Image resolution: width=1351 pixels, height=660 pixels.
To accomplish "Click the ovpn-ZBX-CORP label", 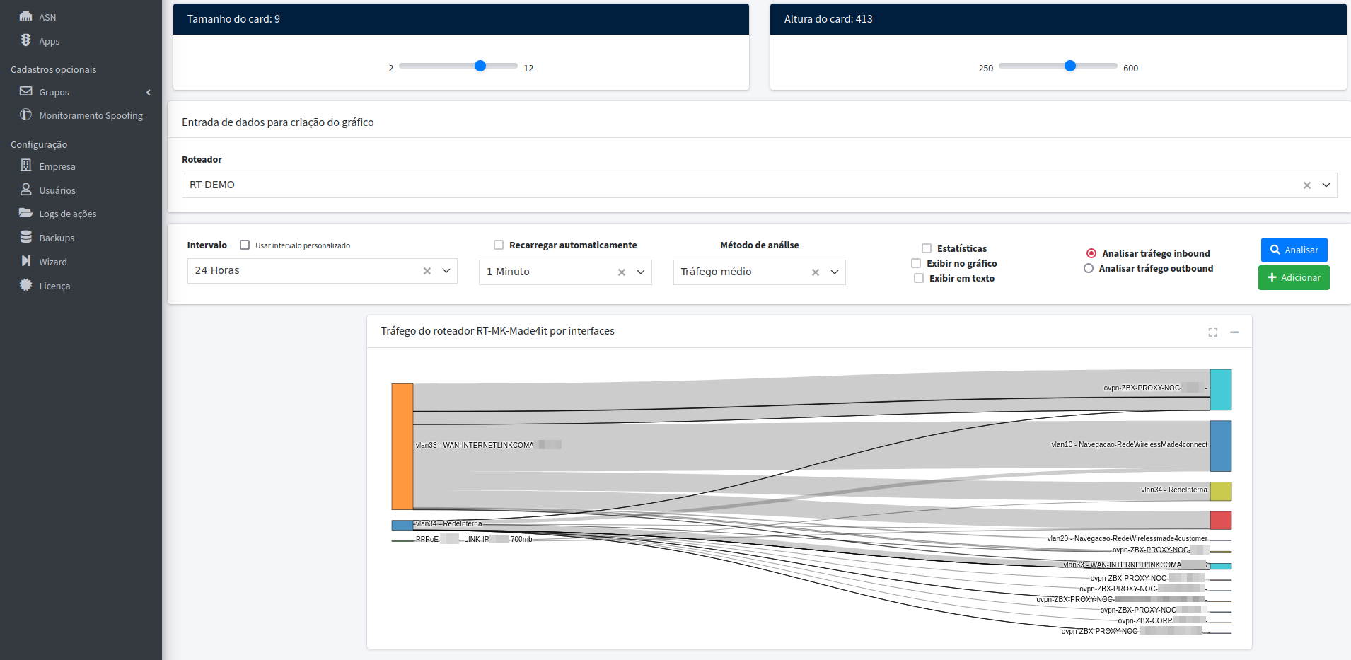I will [1161, 620].
